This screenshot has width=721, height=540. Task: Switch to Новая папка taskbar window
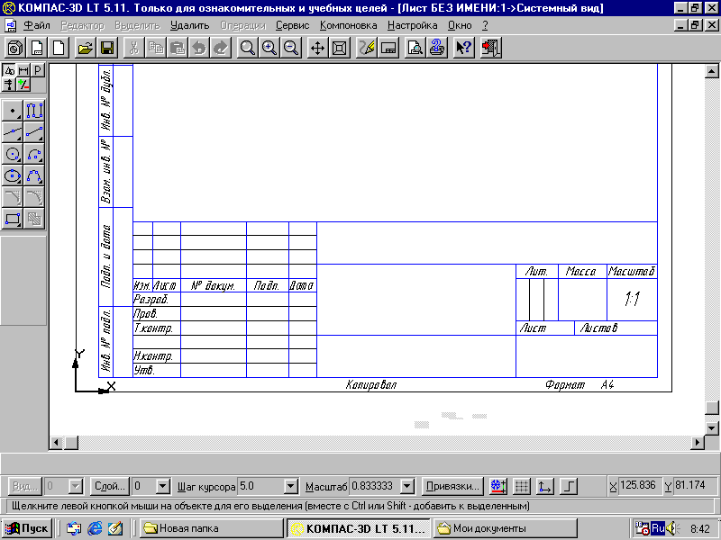[212, 528]
